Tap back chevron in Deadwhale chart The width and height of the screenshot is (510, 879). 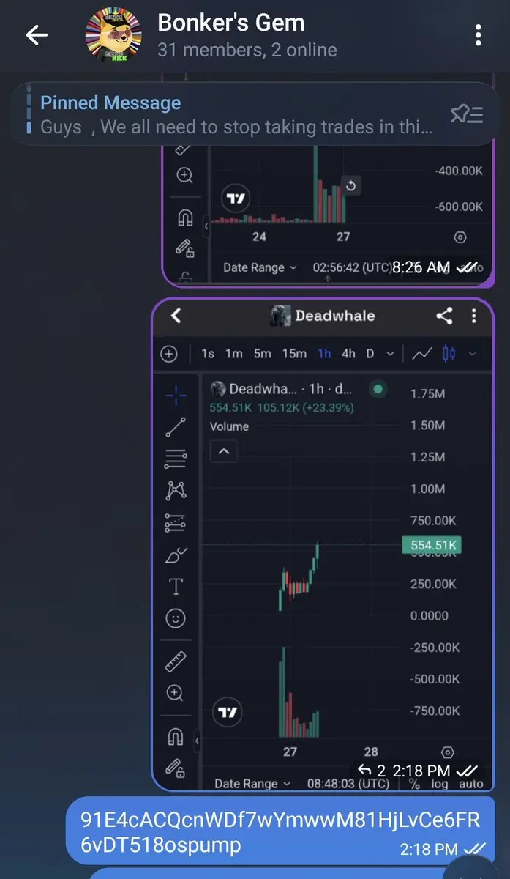(175, 316)
